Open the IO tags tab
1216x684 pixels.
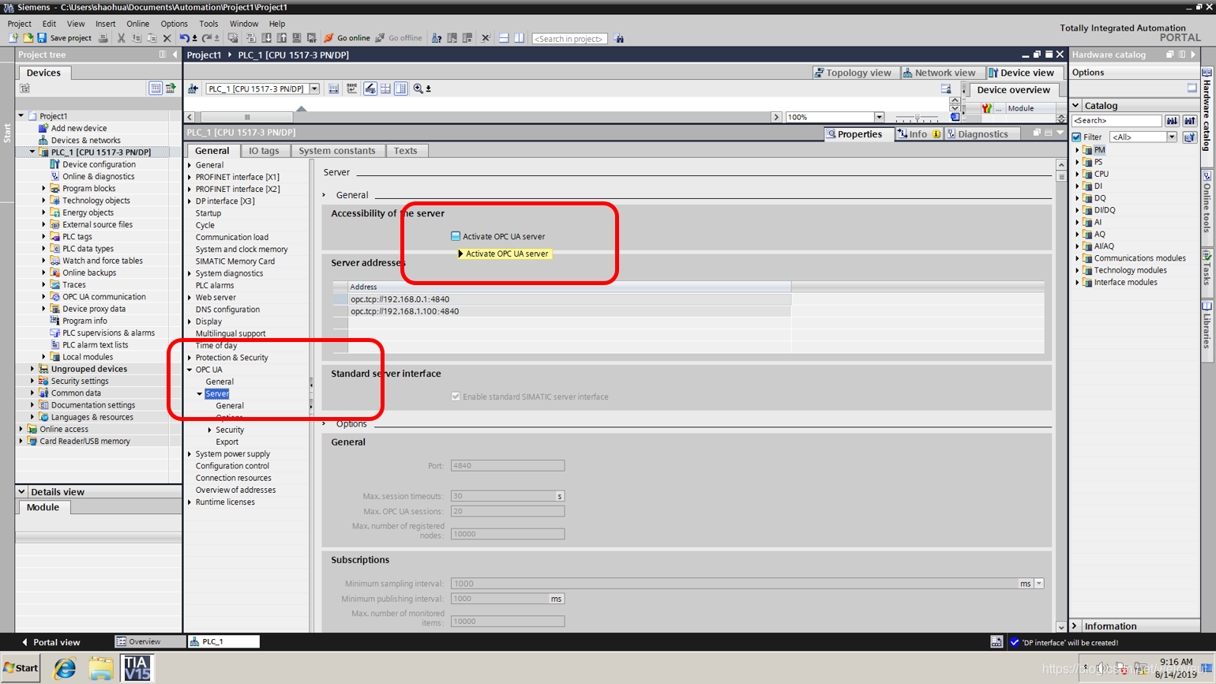coord(264,150)
